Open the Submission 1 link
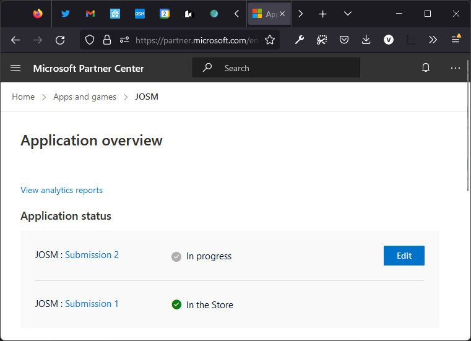 (92, 304)
